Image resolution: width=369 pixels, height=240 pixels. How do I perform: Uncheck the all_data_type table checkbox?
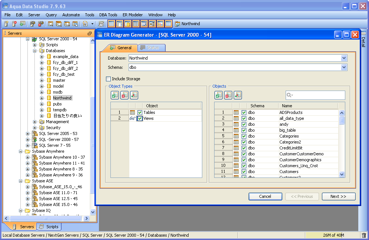[x=244, y=118]
